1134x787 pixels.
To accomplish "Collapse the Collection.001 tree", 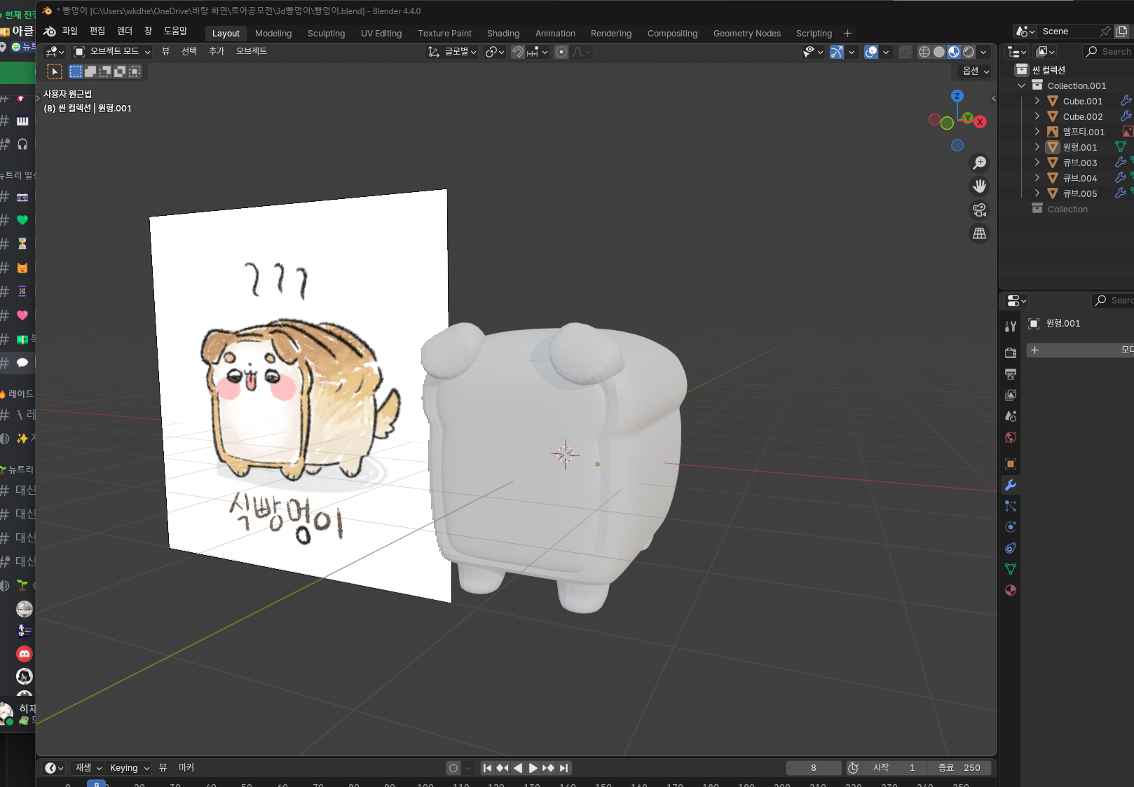I will click(x=1022, y=85).
